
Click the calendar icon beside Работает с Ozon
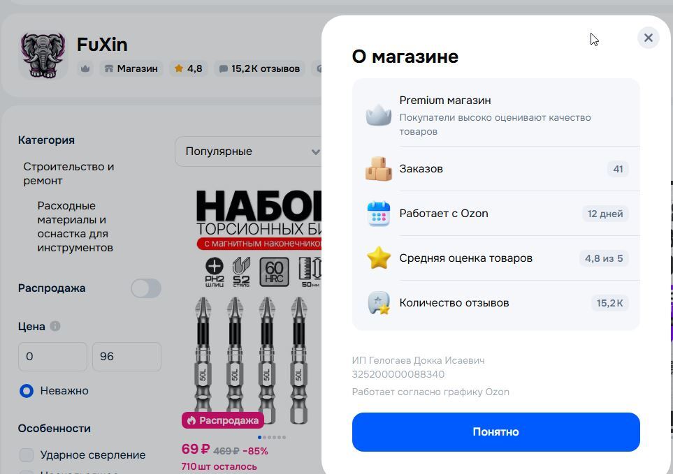(x=379, y=214)
